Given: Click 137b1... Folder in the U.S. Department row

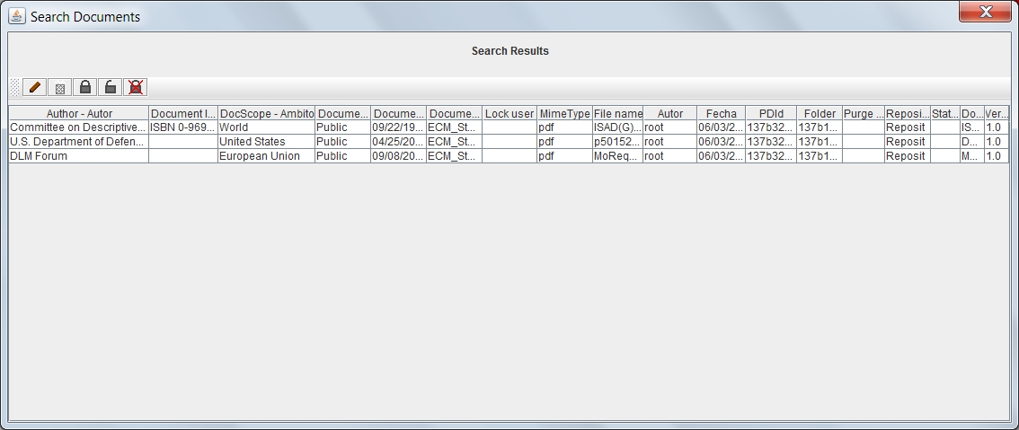Looking at the screenshot, I should tap(820, 142).
